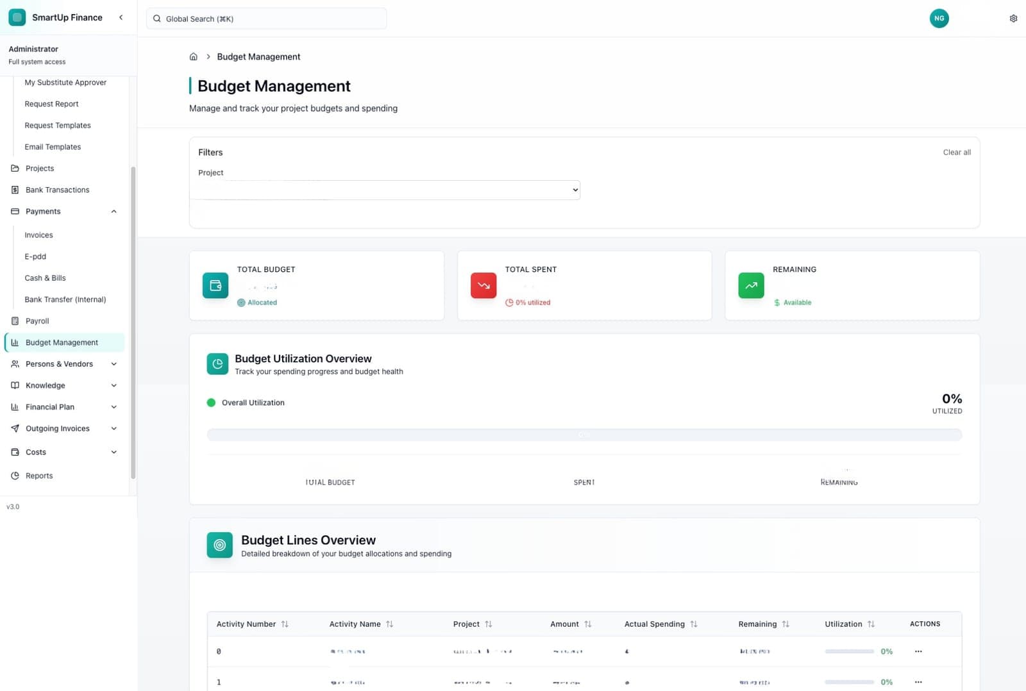Open Bank Transfer (Internal) page
The image size is (1026, 691).
[x=65, y=299]
